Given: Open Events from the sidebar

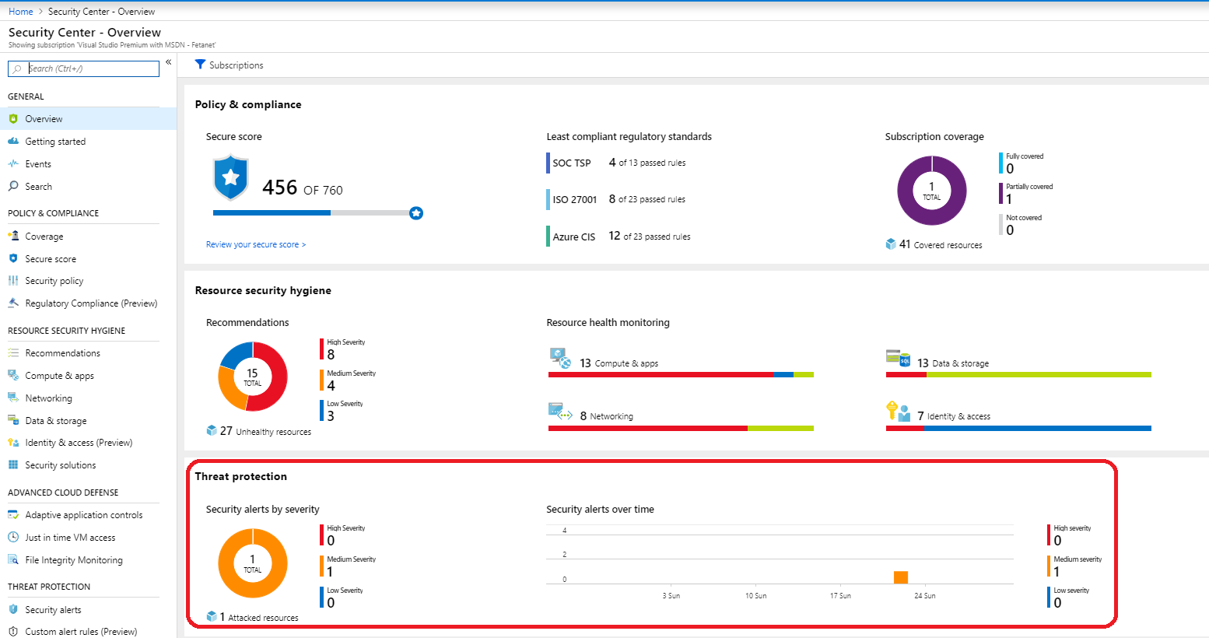Looking at the screenshot, I should [x=38, y=164].
